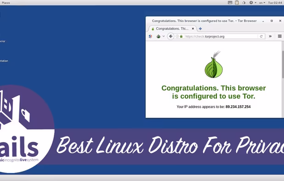
Task: Click the Tor onion status icon in top bar
Action: point(244,3)
